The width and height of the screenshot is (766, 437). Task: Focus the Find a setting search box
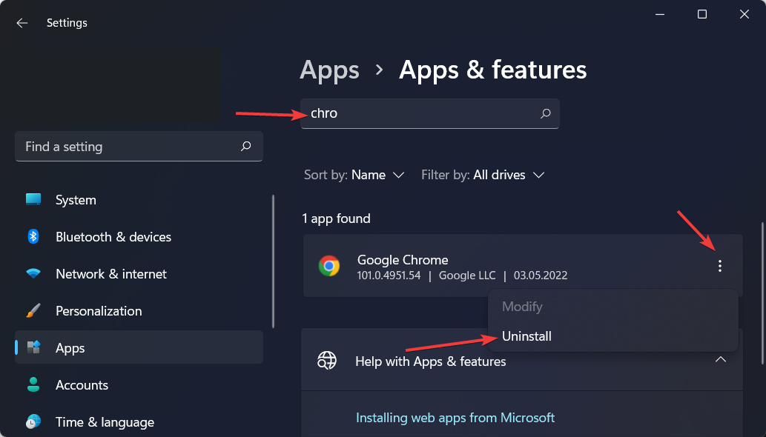[126, 147]
